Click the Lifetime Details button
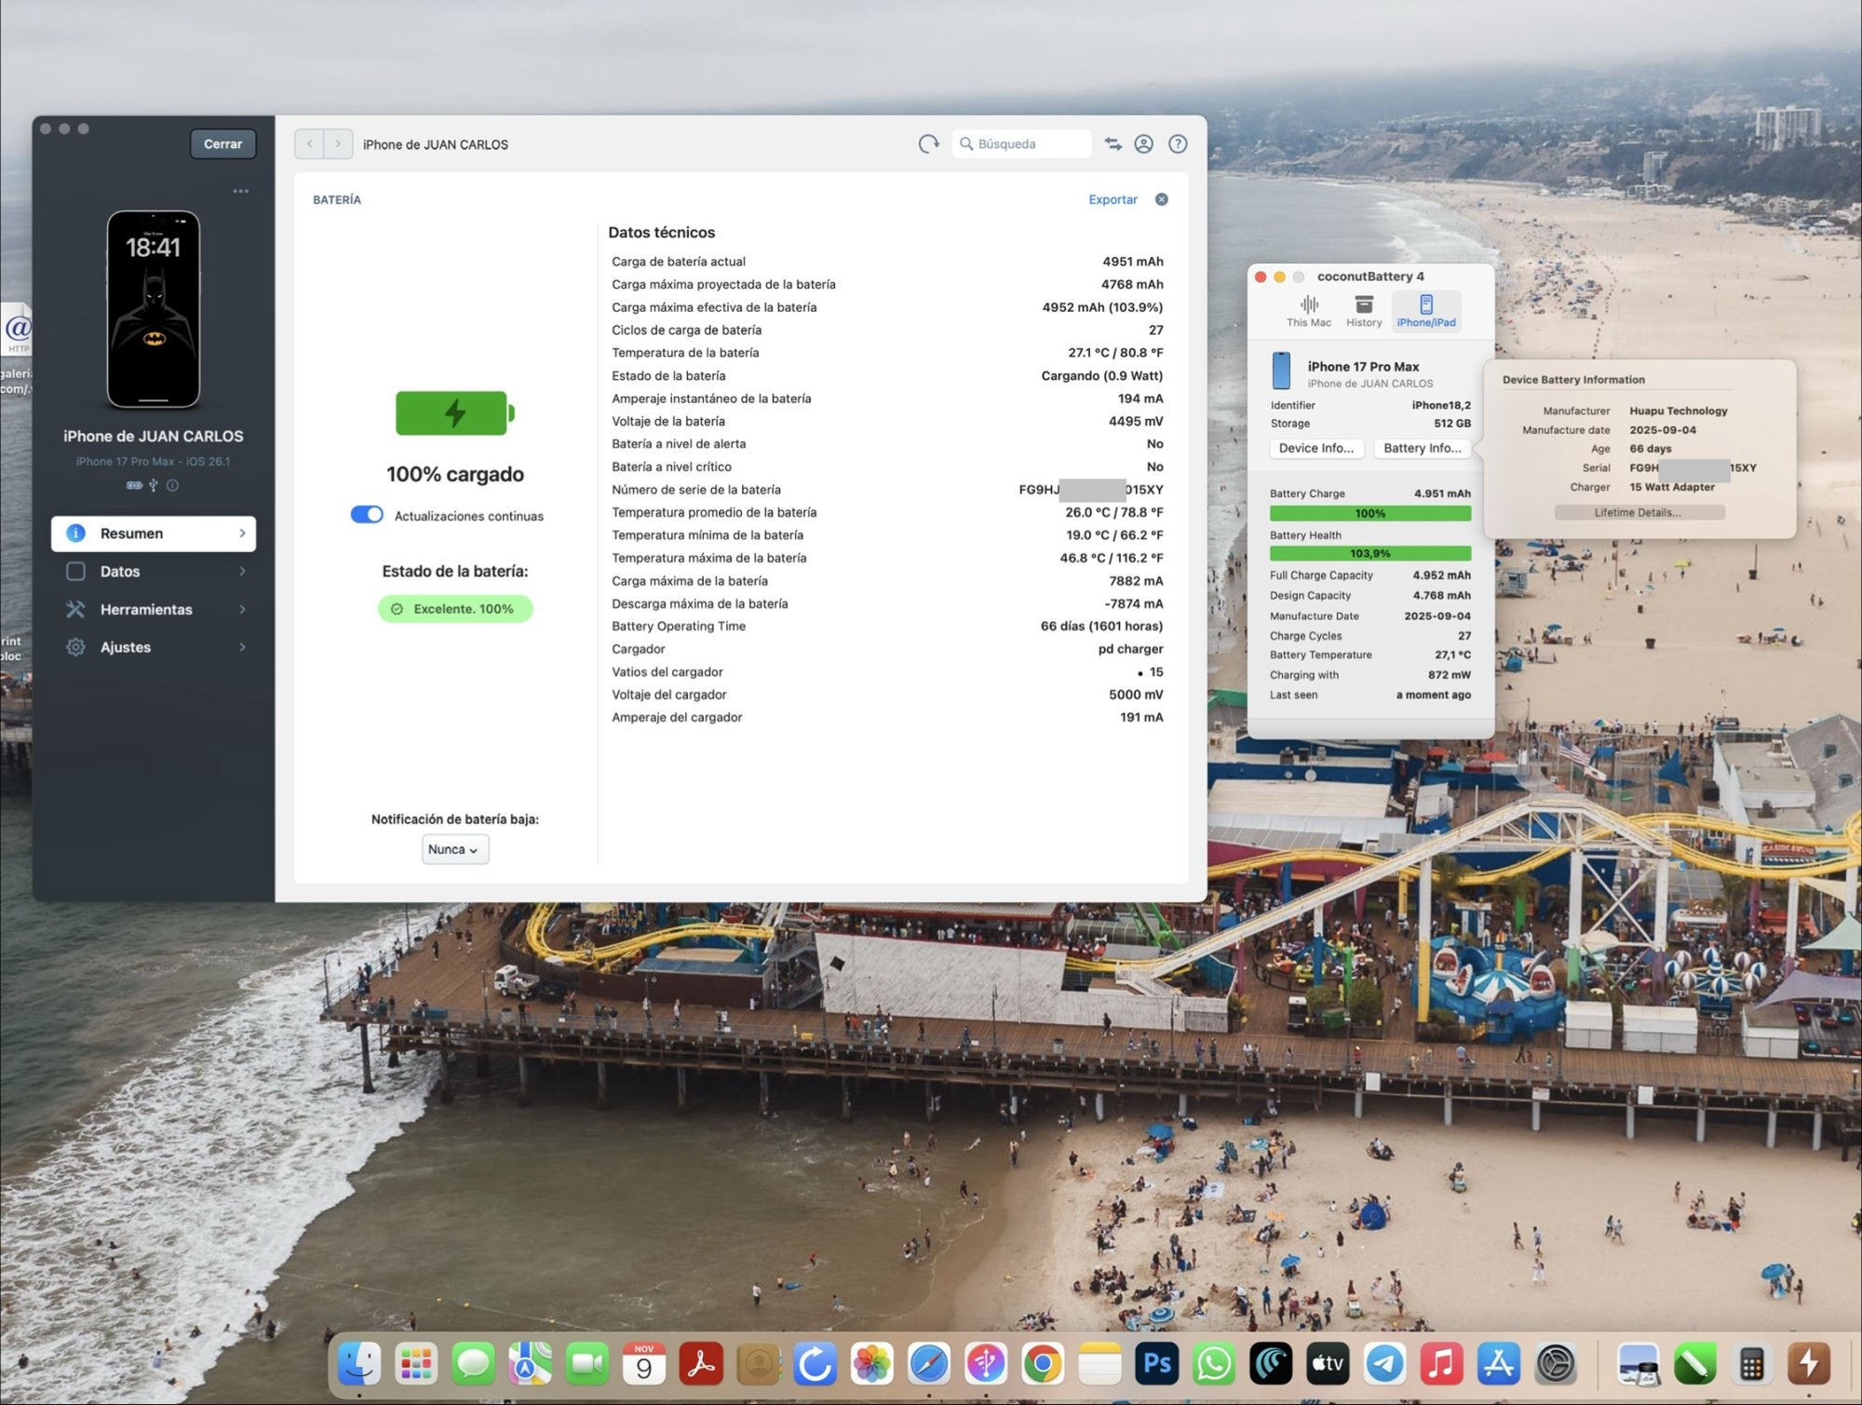This screenshot has height=1405, width=1862. [x=1639, y=512]
